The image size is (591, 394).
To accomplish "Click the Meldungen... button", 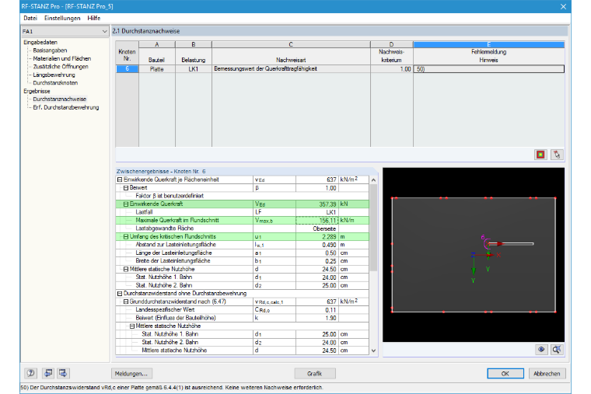I will tap(131, 373).
